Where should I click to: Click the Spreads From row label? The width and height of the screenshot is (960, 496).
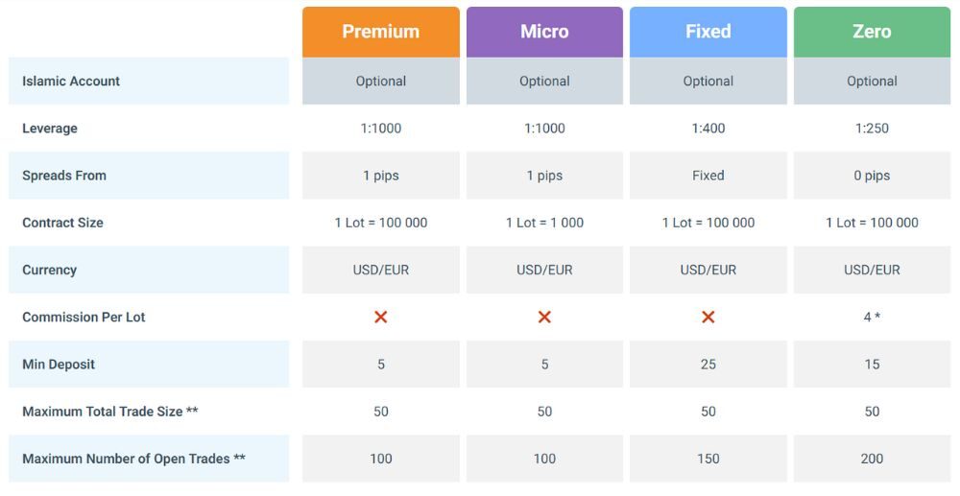click(64, 176)
